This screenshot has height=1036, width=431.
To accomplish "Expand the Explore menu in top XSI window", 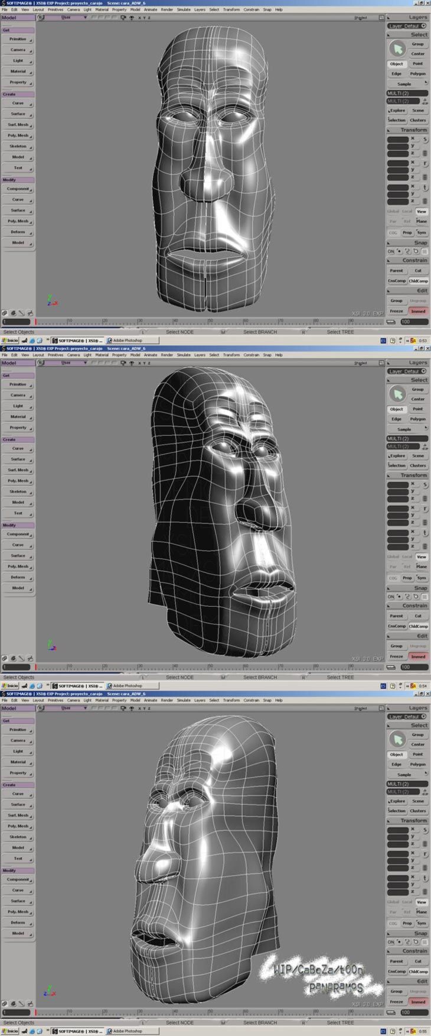I will tap(397, 111).
